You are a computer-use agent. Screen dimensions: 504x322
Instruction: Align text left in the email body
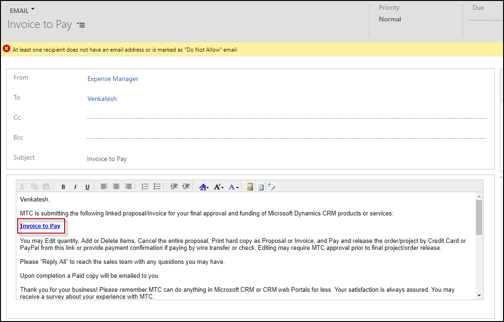[x=104, y=187]
